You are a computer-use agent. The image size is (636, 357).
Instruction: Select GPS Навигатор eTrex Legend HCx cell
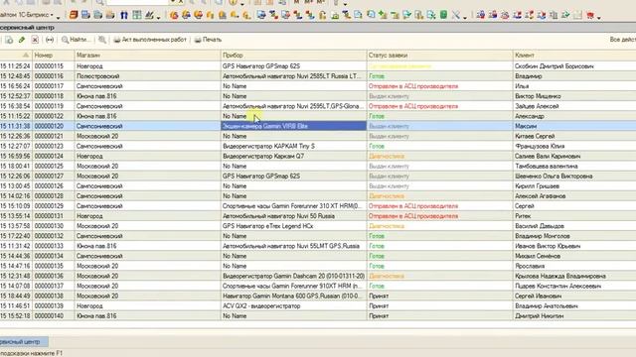(x=294, y=226)
